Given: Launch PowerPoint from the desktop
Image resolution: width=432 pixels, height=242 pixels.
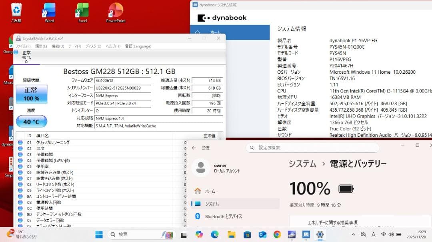Looking at the screenshot, I should [115, 12].
